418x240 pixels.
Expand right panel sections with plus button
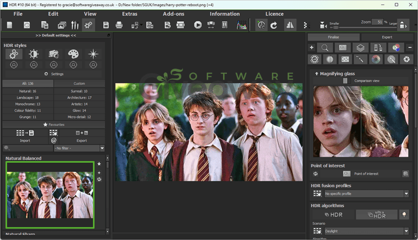click(x=312, y=48)
